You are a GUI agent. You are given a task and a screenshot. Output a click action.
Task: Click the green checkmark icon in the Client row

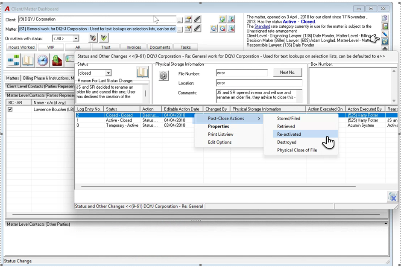click(x=222, y=19)
